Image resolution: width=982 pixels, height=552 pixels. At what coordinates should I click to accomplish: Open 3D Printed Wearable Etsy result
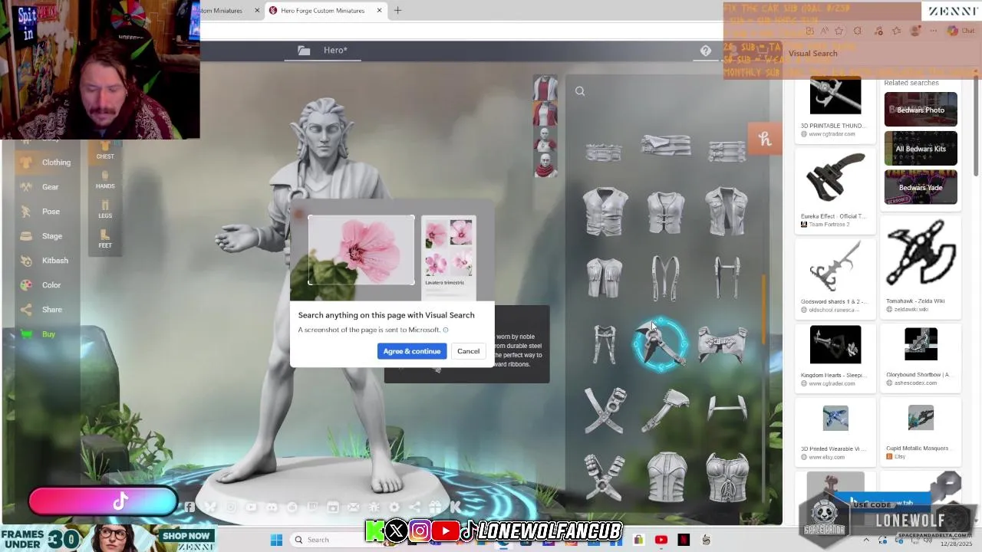[x=835, y=432]
